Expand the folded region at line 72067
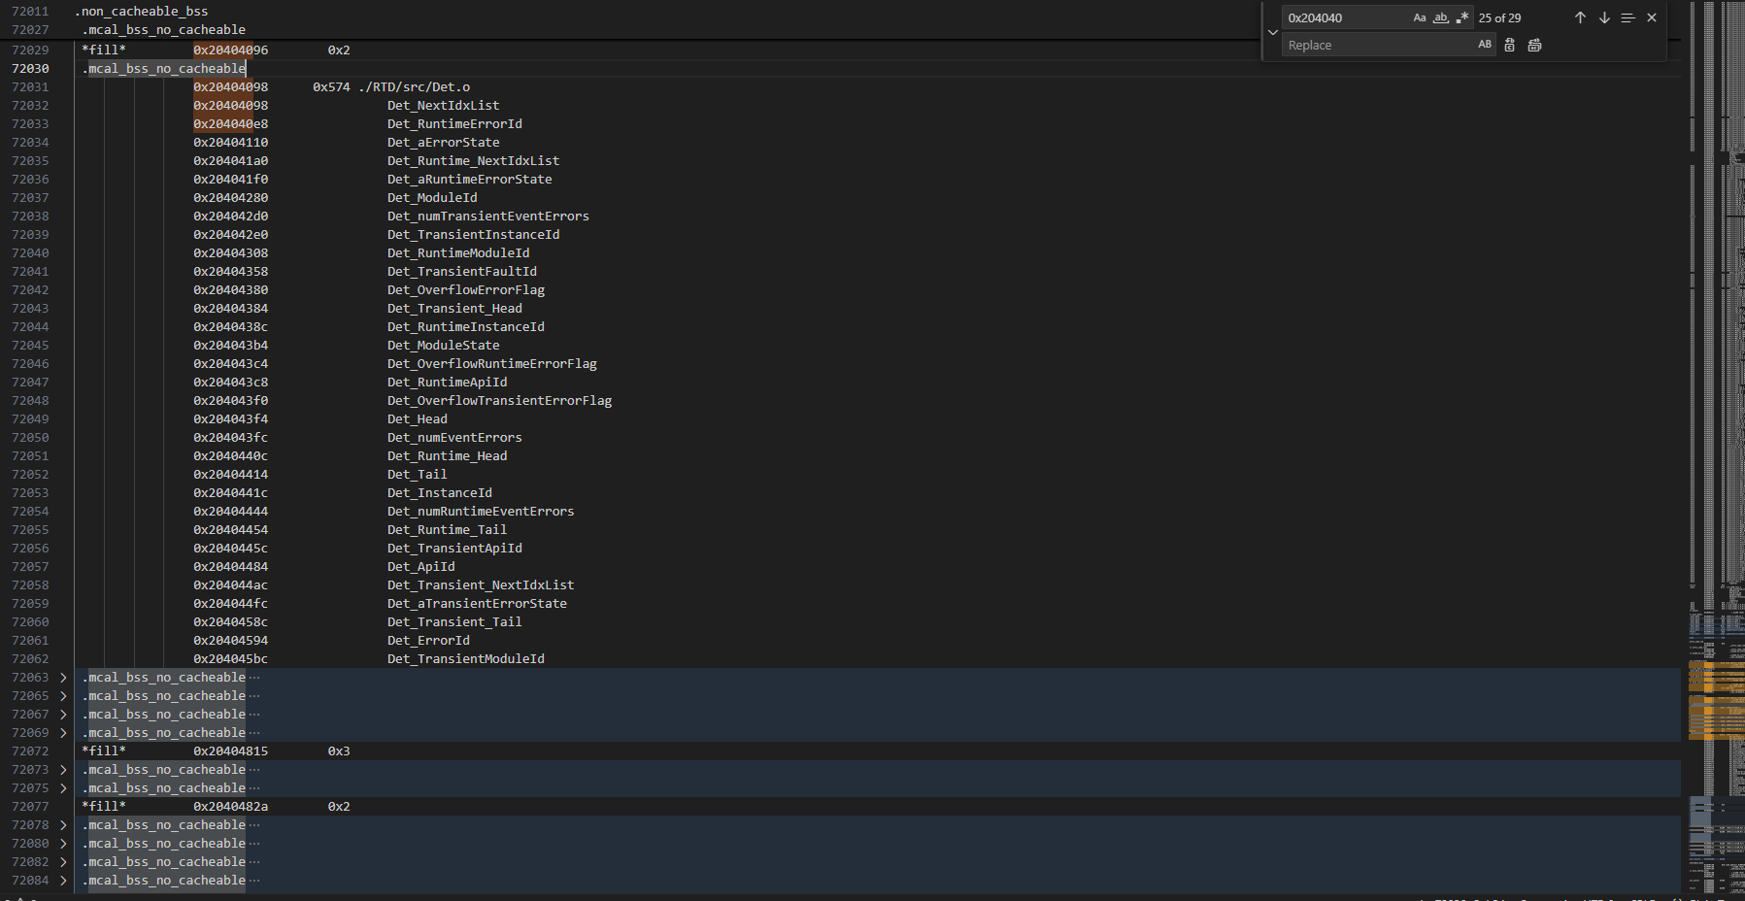 pos(63,715)
